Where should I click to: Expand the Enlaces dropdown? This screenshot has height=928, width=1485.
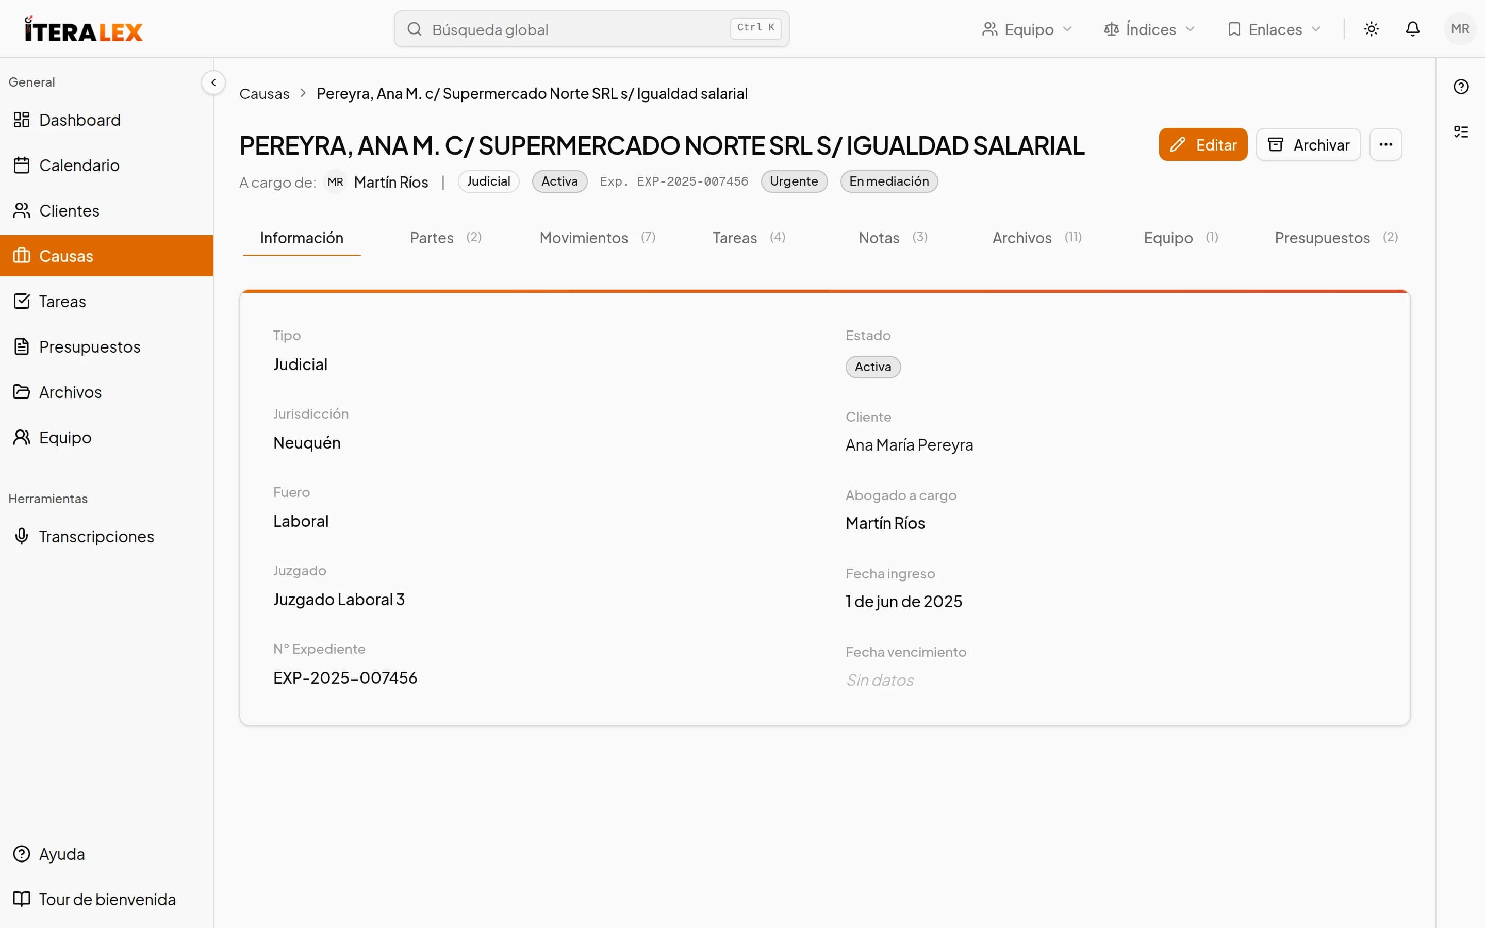coord(1274,29)
